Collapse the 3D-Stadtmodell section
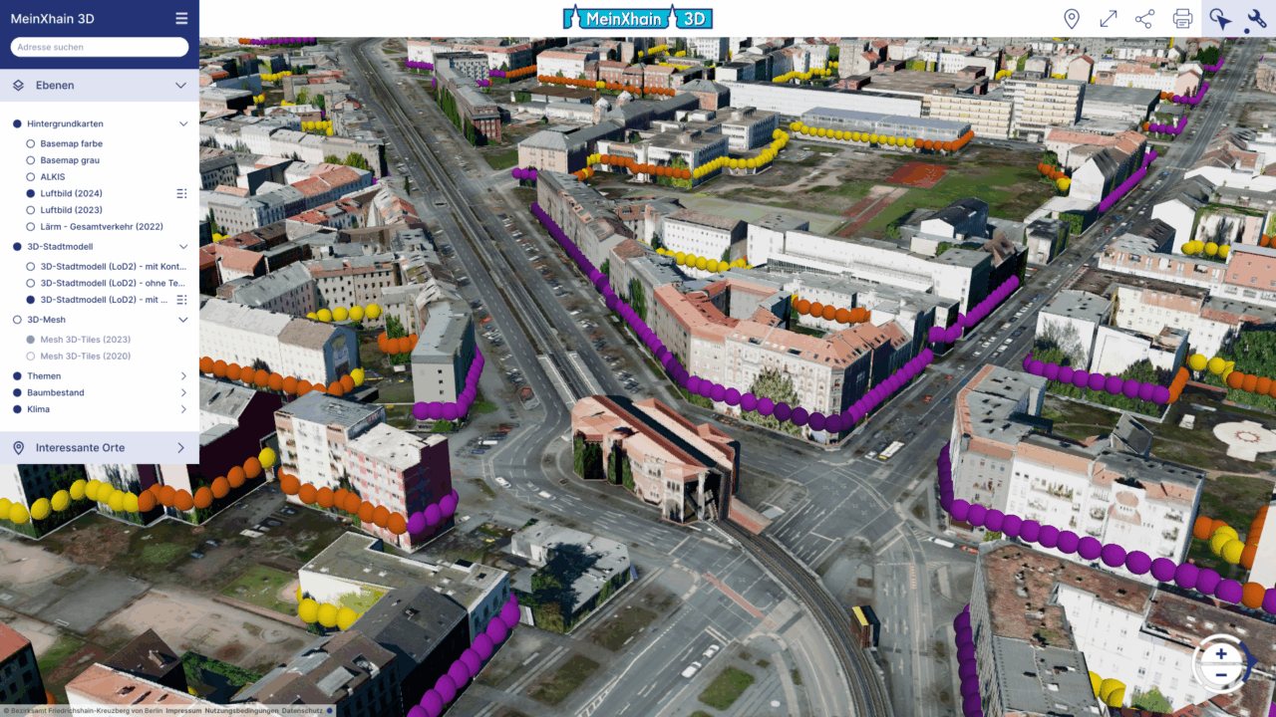The height and width of the screenshot is (717, 1276). 183,246
